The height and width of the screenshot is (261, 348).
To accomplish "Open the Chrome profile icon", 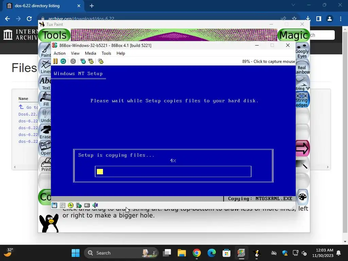I will point(330,19).
